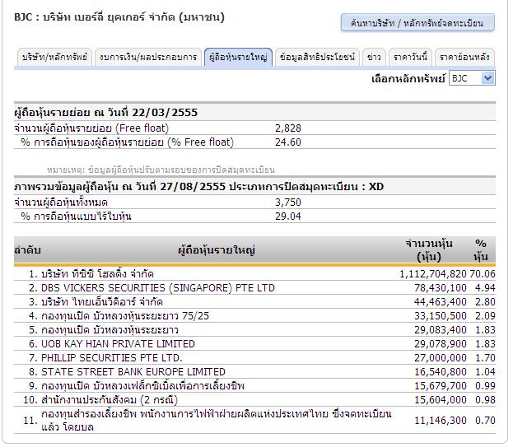Click the จำนวนหุ้น (หุ้น) column header

[429, 250]
